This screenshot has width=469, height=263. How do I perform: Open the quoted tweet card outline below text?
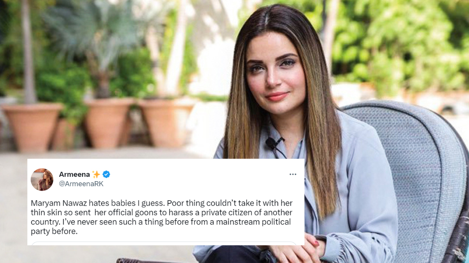click(164, 244)
